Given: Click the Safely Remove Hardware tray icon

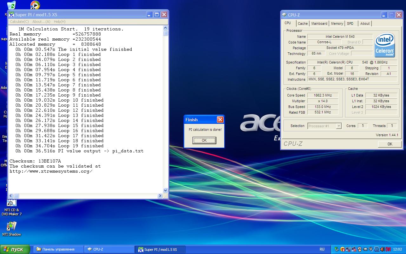Looking at the screenshot, I should 337,249.
